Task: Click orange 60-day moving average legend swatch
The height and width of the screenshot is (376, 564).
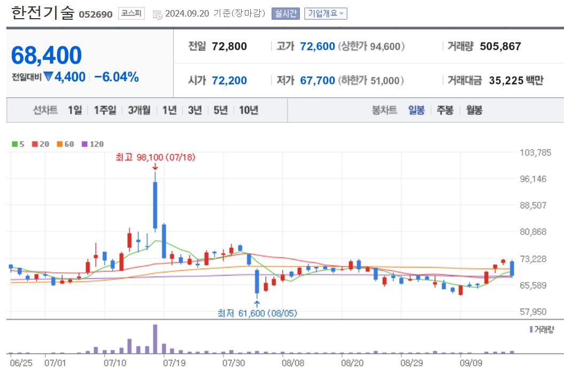Action: click(x=60, y=144)
